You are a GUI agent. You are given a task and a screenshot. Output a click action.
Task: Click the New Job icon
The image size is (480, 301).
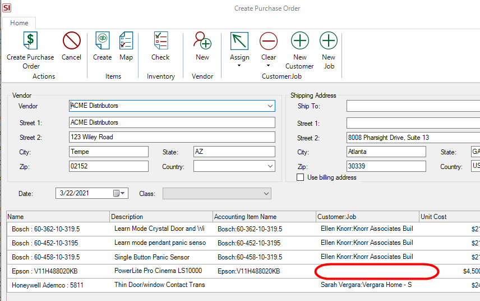(x=329, y=41)
